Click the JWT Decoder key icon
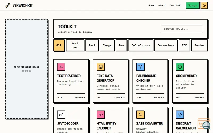The image size is (213, 133). (x=61, y=115)
